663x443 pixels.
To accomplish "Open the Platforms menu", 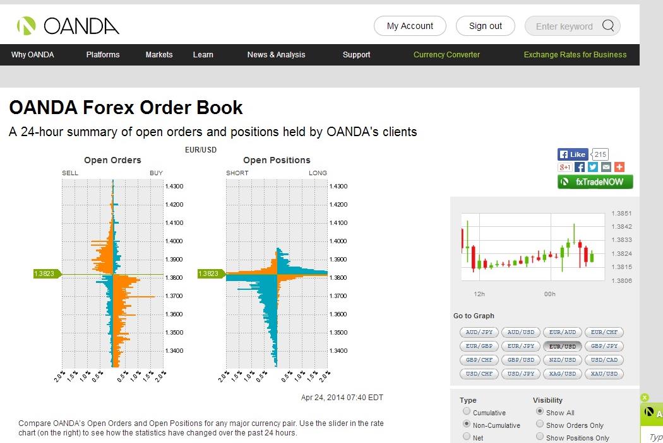I will 103,55.
